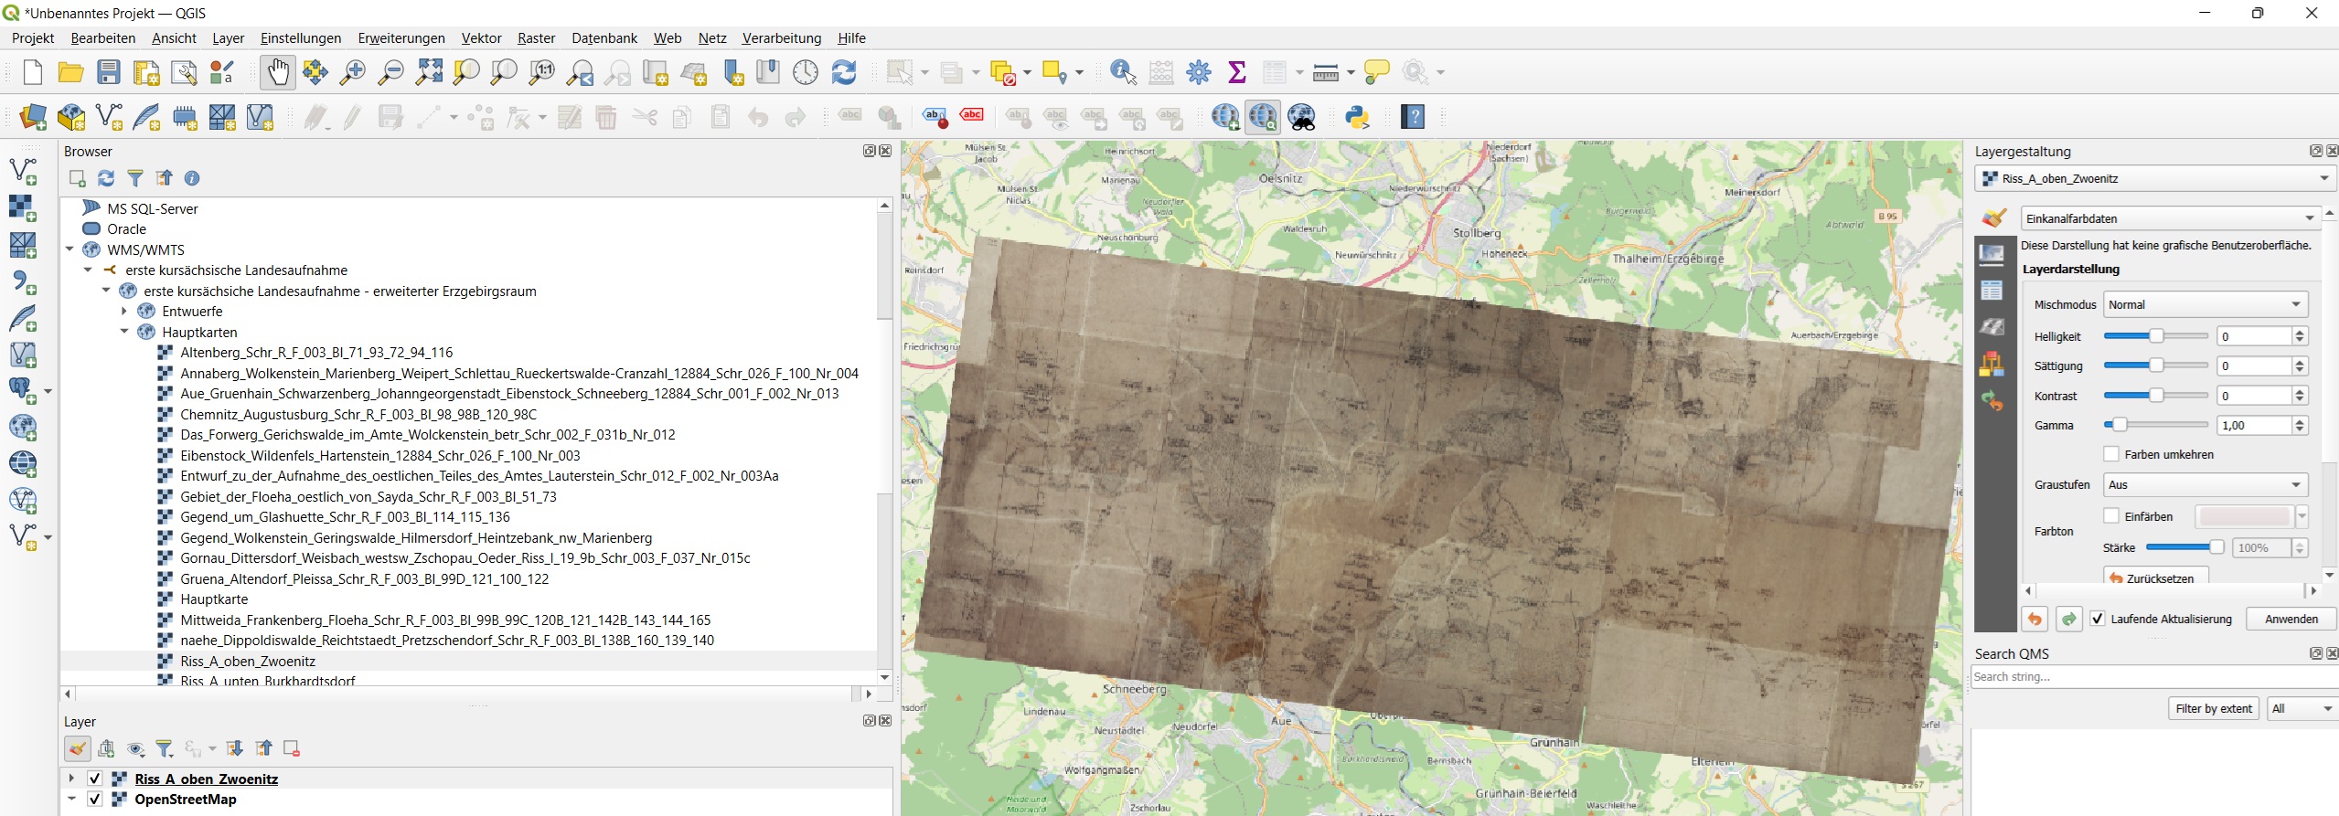This screenshot has width=2339, height=816.
Task: Open temporal controller clock icon
Action: (x=806, y=72)
